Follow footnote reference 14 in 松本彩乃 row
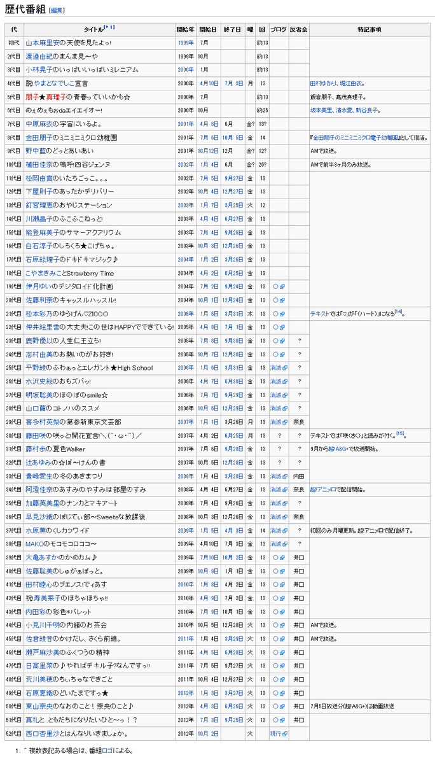 click(x=398, y=312)
